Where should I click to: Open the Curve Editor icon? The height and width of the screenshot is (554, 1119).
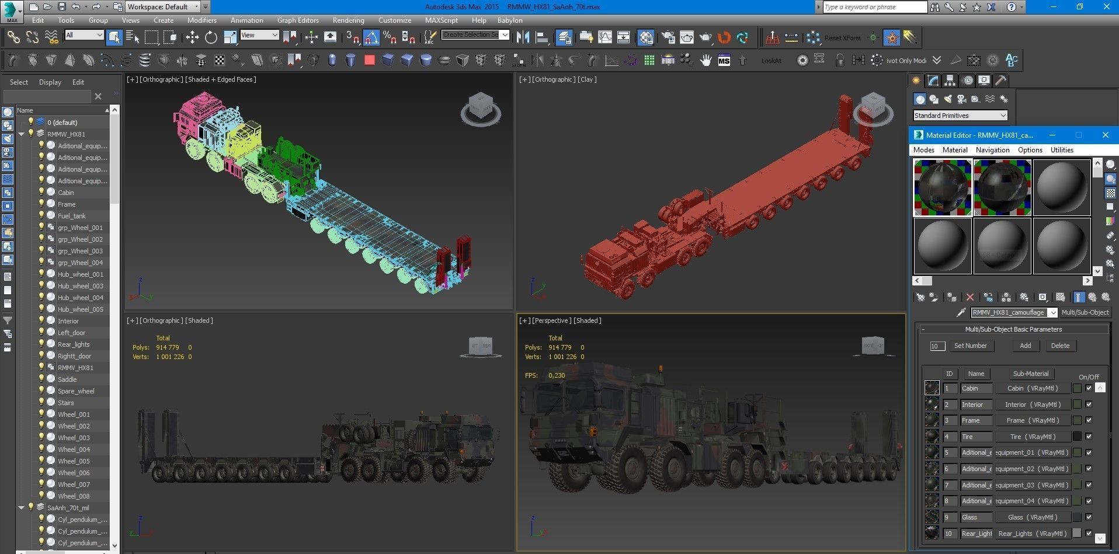(x=605, y=38)
